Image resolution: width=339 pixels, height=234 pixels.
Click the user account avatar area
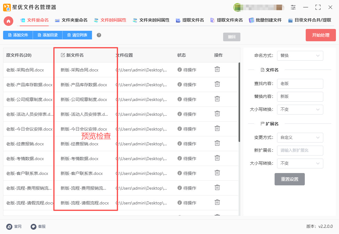click(x=259, y=8)
